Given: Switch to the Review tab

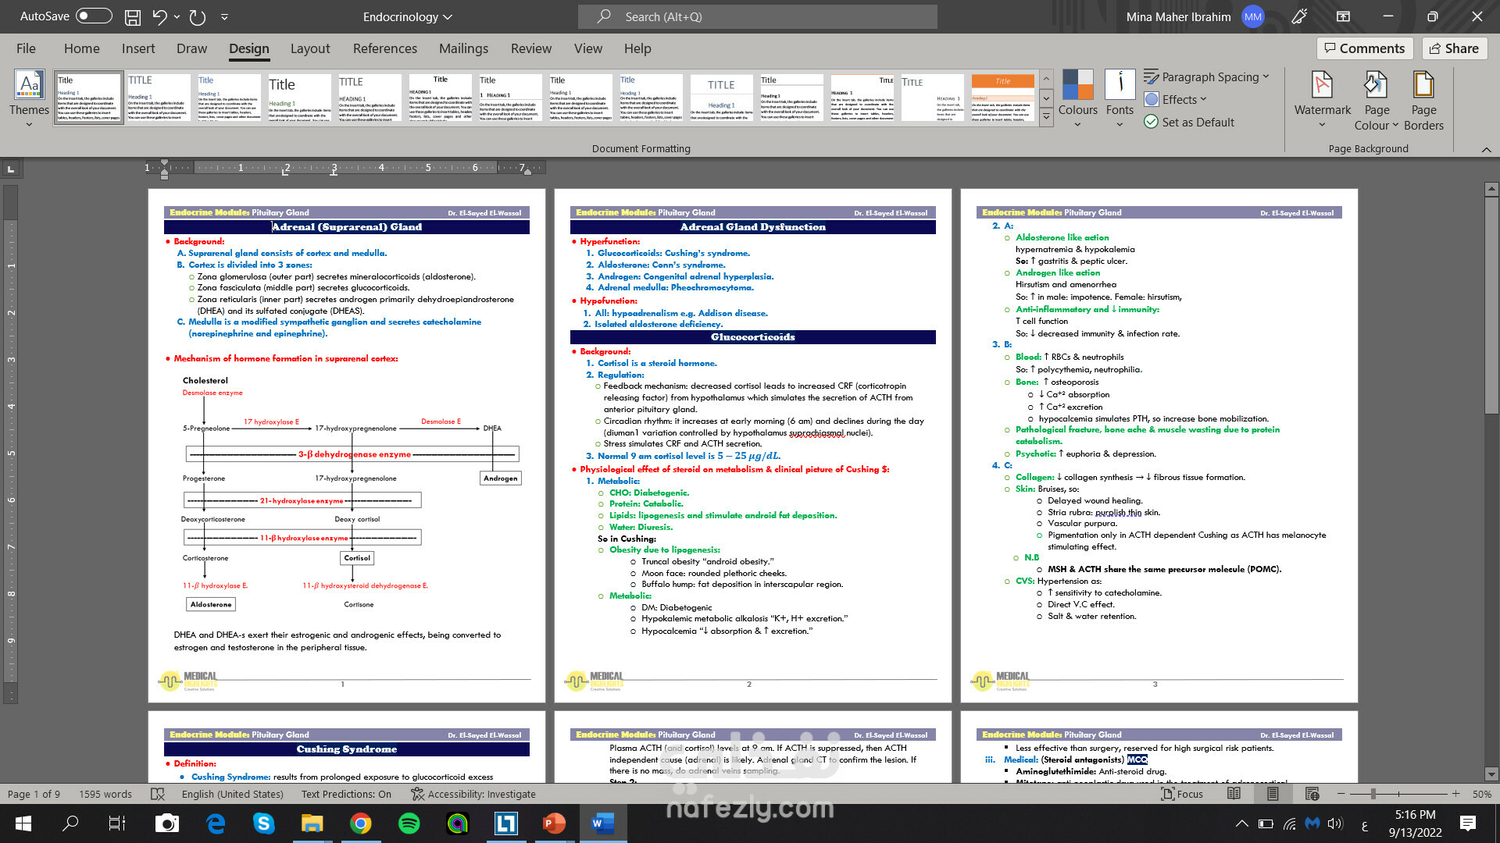Looking at the screenshot, I should (531, 48).
